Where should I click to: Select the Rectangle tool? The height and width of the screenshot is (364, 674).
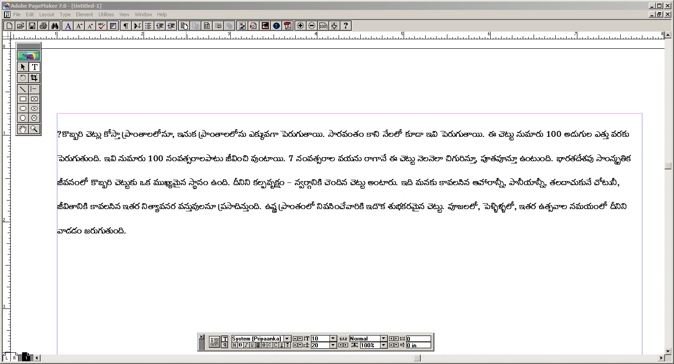coord(23,99)
